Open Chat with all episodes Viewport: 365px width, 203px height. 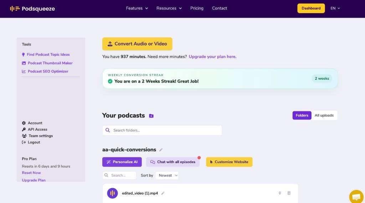[173, 162]
